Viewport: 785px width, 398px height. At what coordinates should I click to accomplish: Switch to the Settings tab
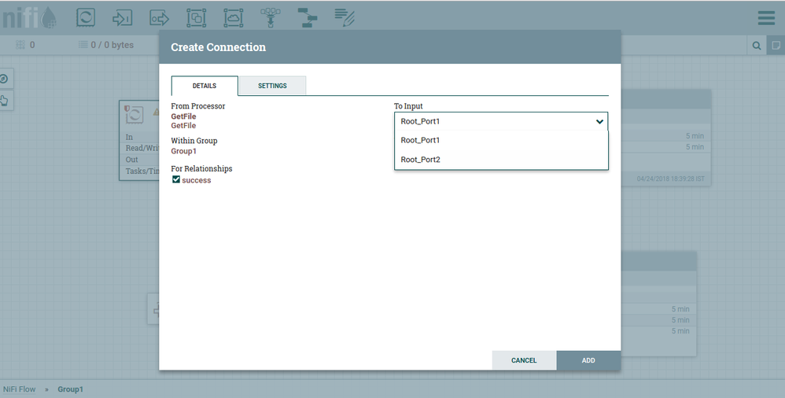tap(272, 86)
